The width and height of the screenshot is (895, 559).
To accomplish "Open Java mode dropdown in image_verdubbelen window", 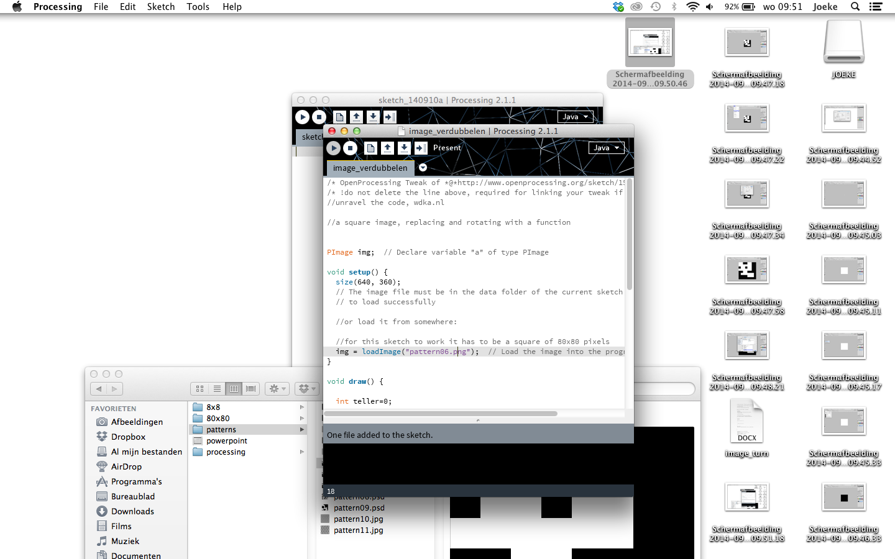I will [x=607, y=148].
